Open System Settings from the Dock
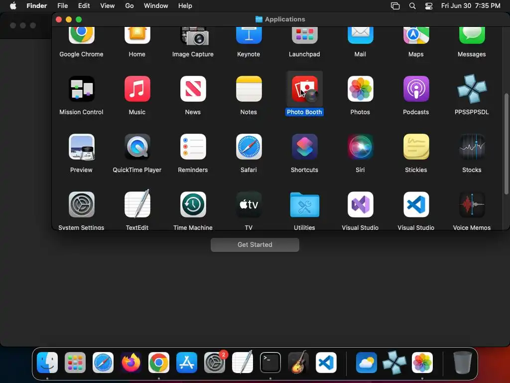 point(215,363)
